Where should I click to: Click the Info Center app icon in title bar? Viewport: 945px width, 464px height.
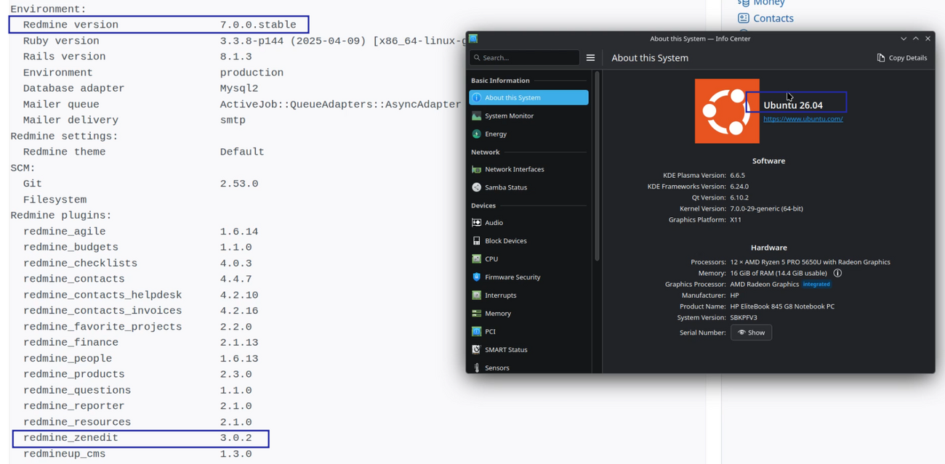coord(473,38)
